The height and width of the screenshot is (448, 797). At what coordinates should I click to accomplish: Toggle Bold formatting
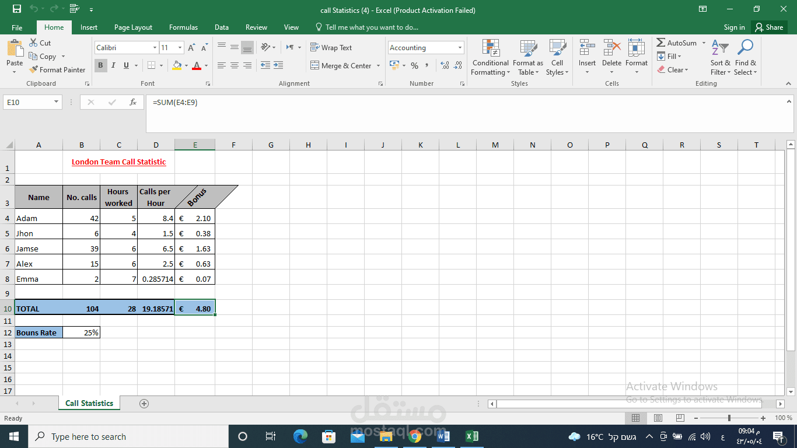[100, 65]
